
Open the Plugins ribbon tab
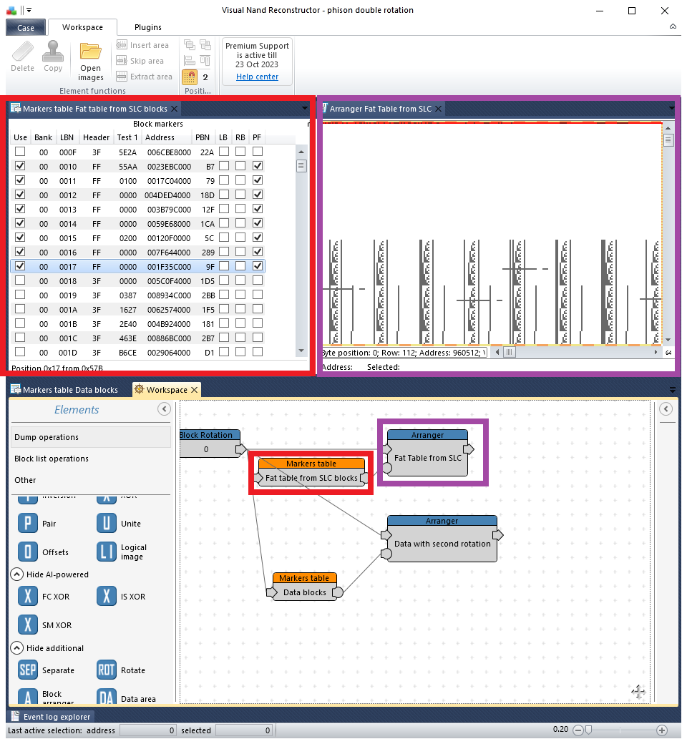[147, 27]
